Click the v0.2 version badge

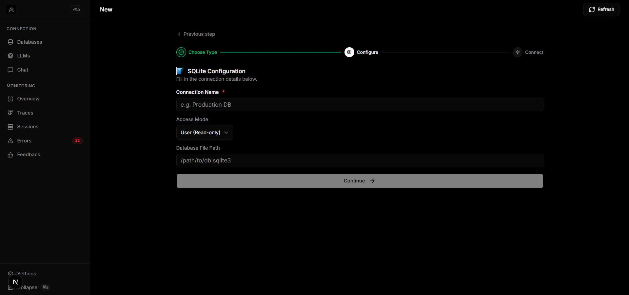pos(76,10)
